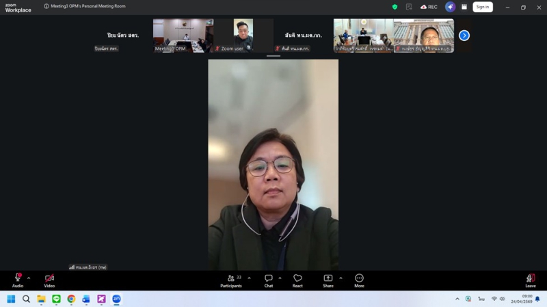Screen dimensions: 547x307
Task: Expand the Chat options arrow
Action: point(280,278)
